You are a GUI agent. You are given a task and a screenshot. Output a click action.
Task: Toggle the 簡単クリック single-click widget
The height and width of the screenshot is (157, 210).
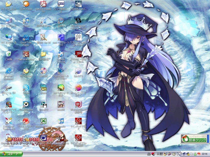click(x=195, y=139)
